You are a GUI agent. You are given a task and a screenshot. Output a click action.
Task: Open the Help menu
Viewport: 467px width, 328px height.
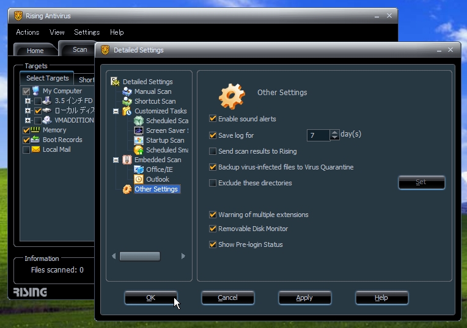[117, 32]
